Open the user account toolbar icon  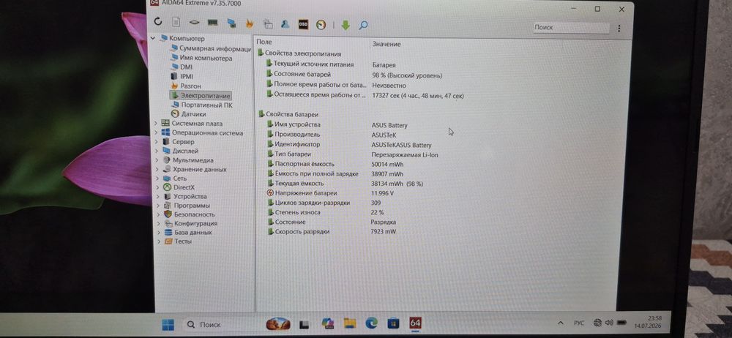coord(285,24)
